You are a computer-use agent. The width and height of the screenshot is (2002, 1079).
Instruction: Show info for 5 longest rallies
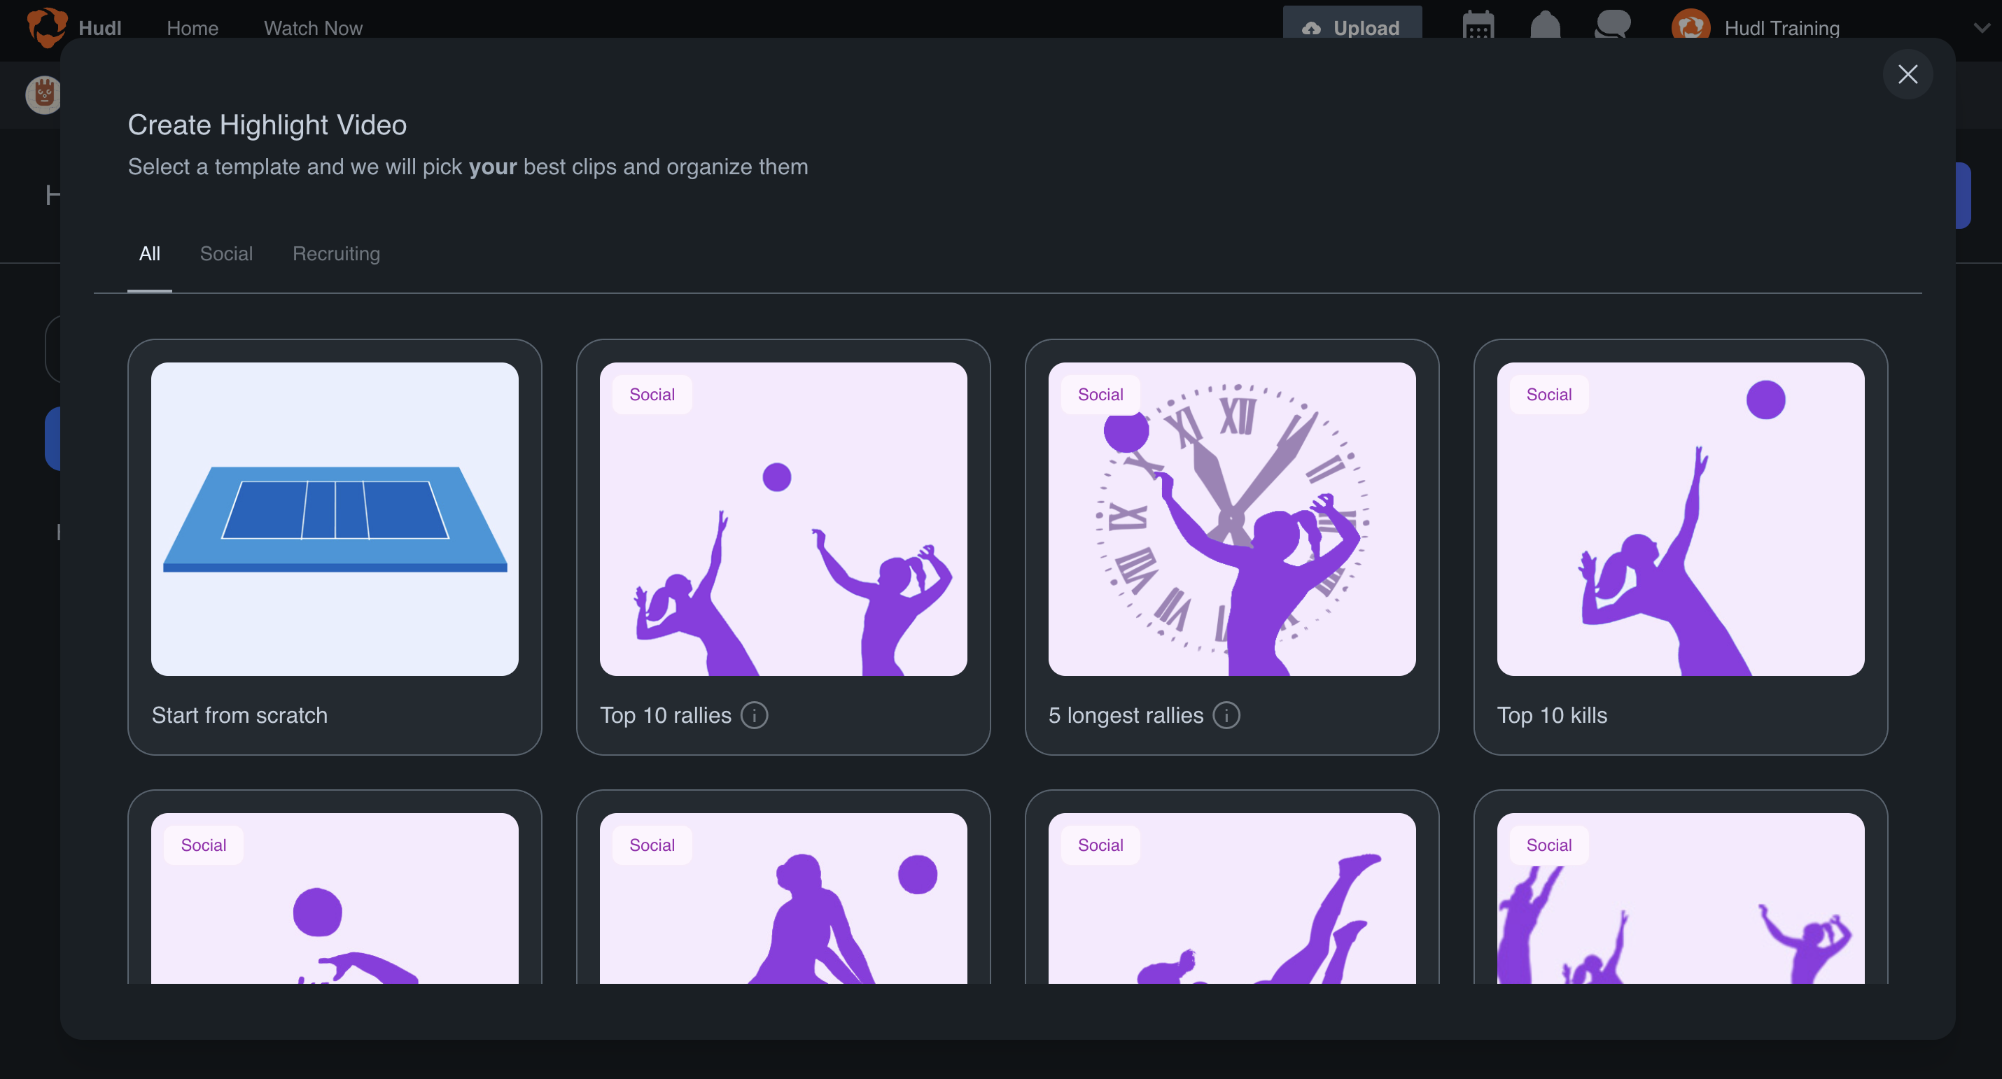tap(1226, 714)
